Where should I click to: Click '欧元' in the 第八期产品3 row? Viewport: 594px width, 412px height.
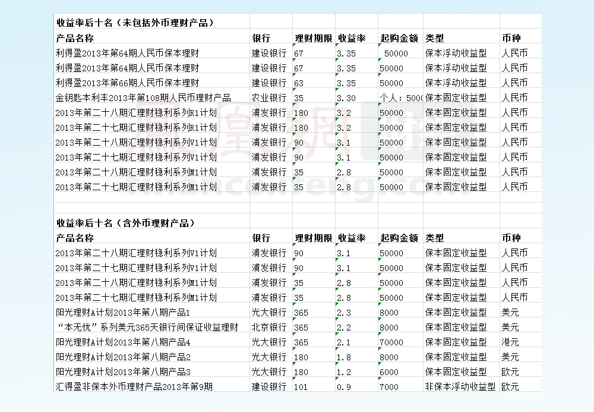click(x=510, y=372)
